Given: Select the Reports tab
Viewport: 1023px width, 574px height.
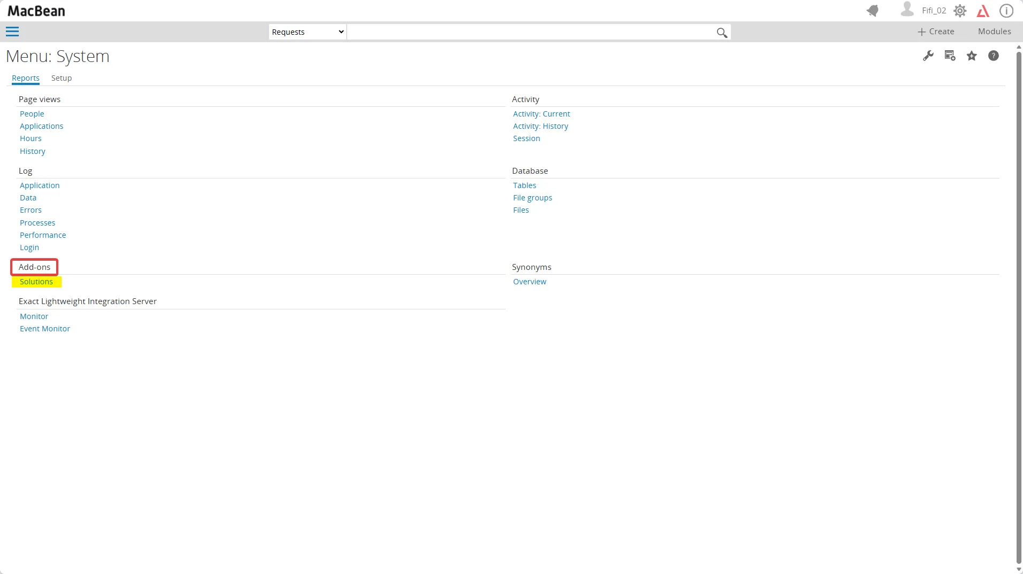Looking at the screenshot, I should 26,78.
